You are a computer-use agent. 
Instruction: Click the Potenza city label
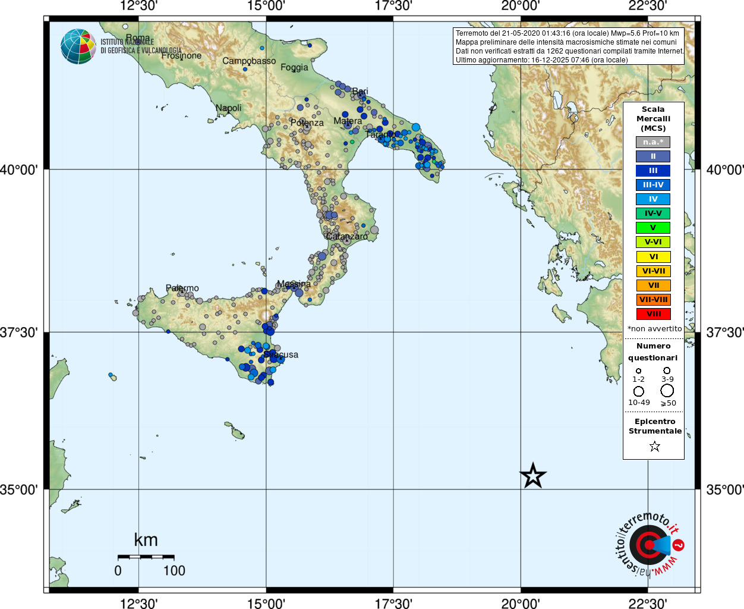tap(307, 123)
